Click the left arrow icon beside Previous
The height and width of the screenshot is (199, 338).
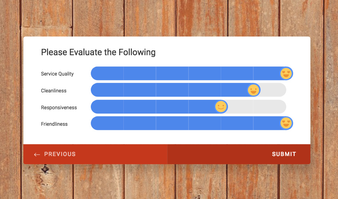tap(37, 155)
